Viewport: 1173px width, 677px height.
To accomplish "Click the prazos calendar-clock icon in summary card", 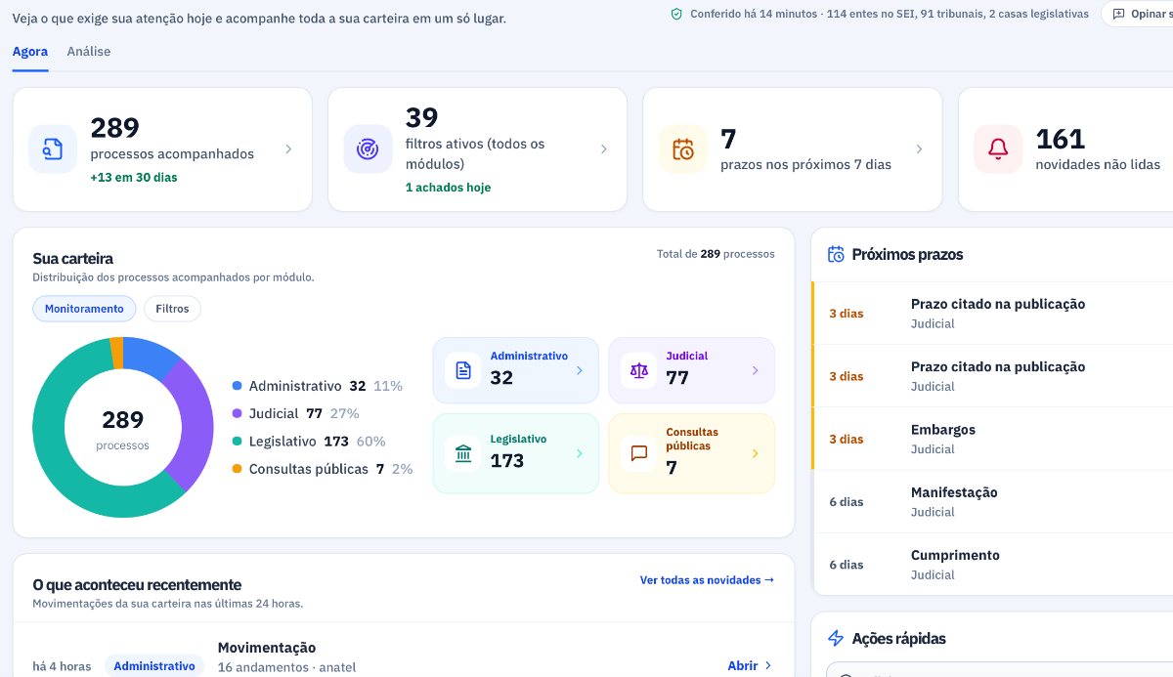I will (x=682, y=149).
